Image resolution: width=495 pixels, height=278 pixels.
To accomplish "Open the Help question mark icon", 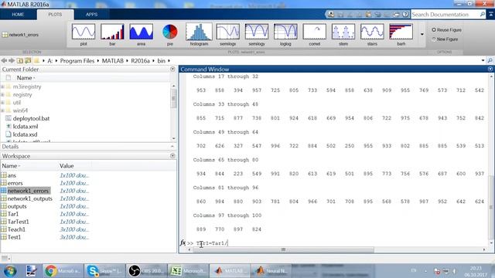I will click(405, 15).
